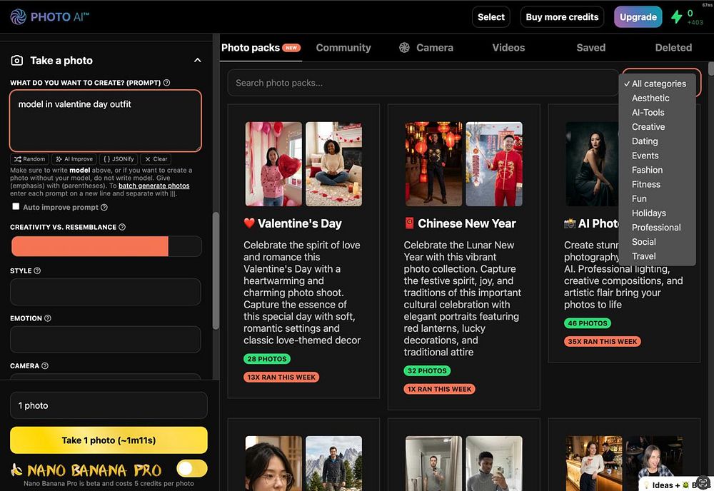This screenshot has height=491, width=714.
Task: Open the batch generate photos link
Action: pyautogui.click(x=154, y=186)
